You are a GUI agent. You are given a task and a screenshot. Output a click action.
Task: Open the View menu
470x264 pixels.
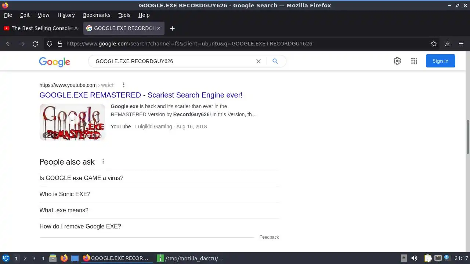[x=43, y=15]
